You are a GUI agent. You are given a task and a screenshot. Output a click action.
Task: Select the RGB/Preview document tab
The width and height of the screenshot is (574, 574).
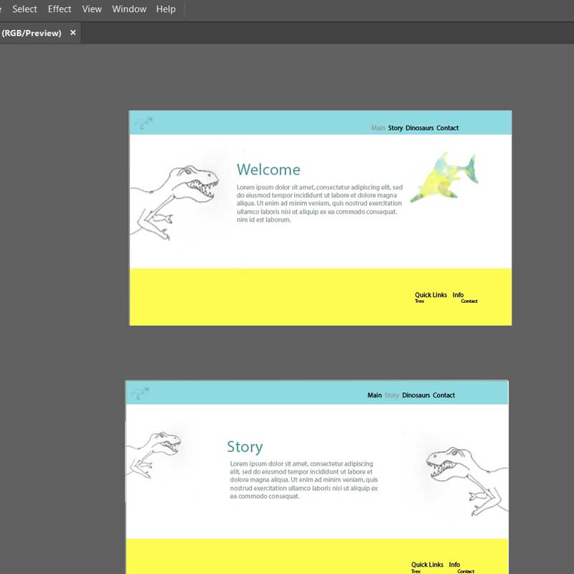(32, 33)
